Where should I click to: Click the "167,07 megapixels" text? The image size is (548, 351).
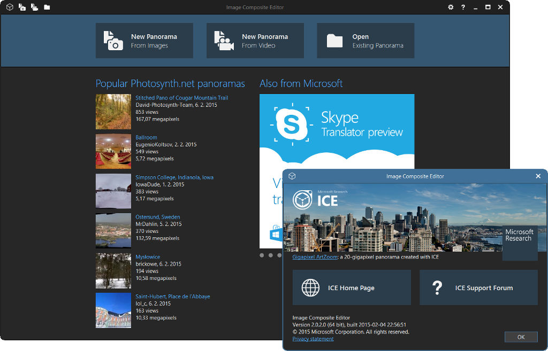pos(157,119)
